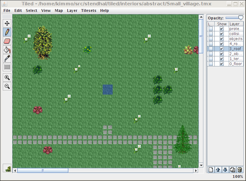Viewport: 246px width, 181px height.
Task: Uncheck Show for the collision layer
Action: pyautogui.click(x=222, y=34)
